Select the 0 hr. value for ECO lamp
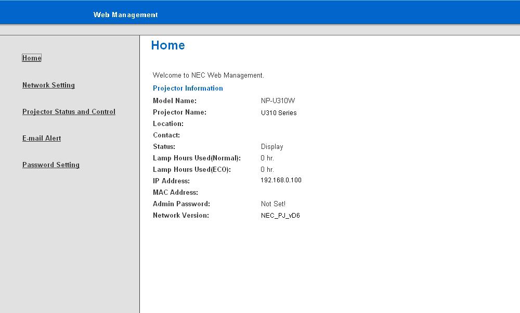This screenshot has width=520, height=313. pyautogui.click(x=267, y=169)
